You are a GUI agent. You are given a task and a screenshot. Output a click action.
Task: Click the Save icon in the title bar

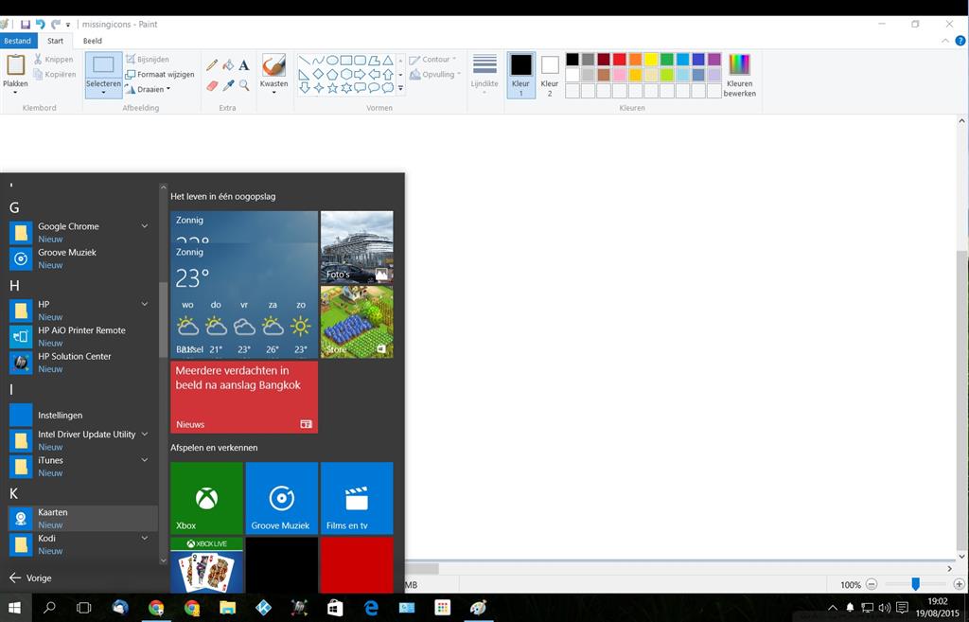26,24
